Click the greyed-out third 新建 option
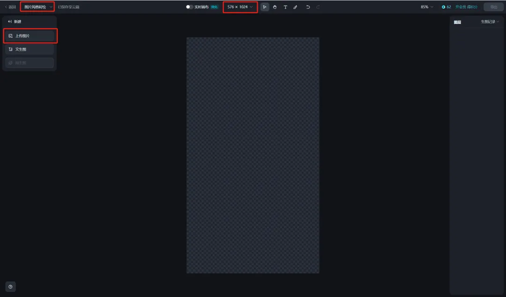This screenshot has width=506, height=297. click(30, 63)
